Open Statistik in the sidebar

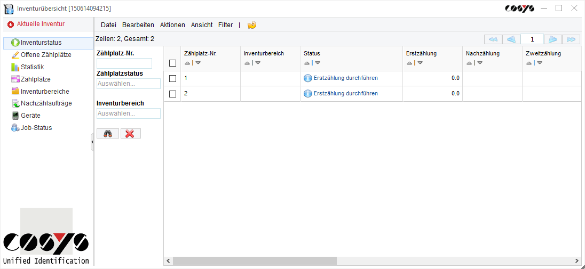[x=32, y=67]
